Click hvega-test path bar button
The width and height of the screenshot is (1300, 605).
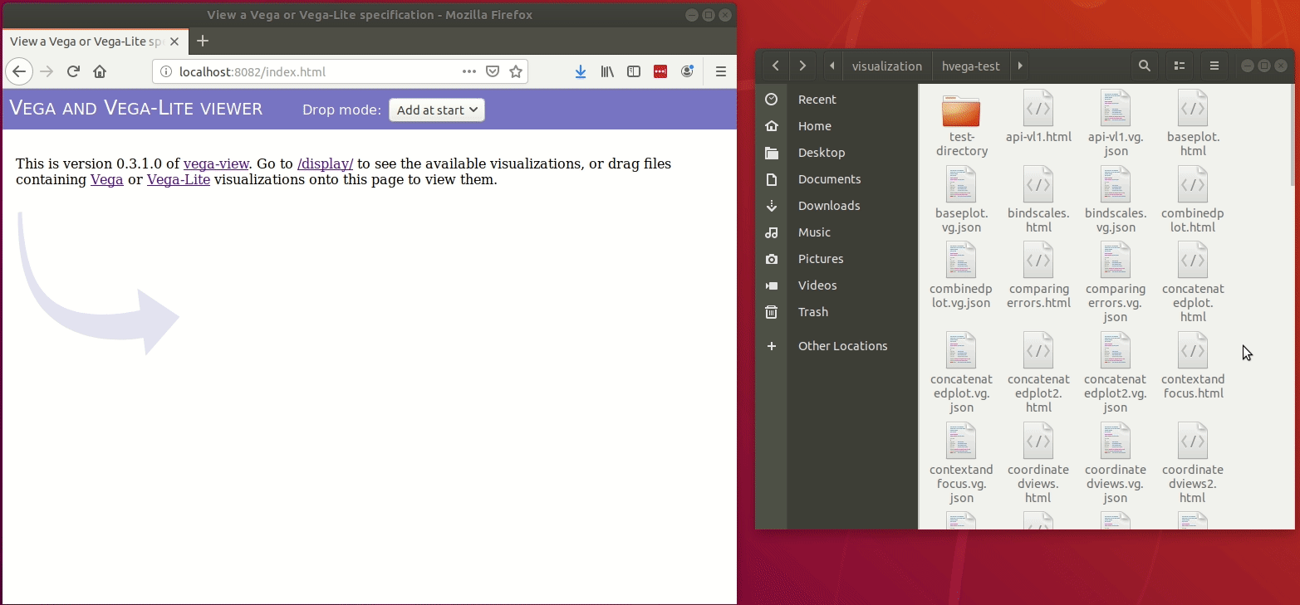(970, 66)
